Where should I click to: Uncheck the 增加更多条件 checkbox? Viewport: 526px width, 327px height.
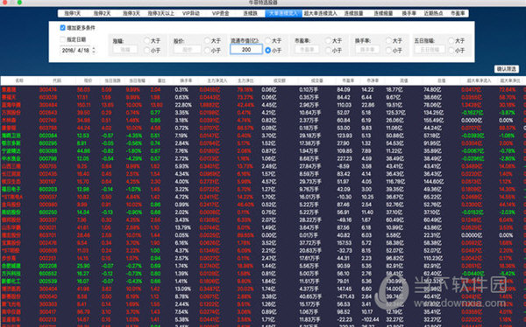tap(63, 28)
